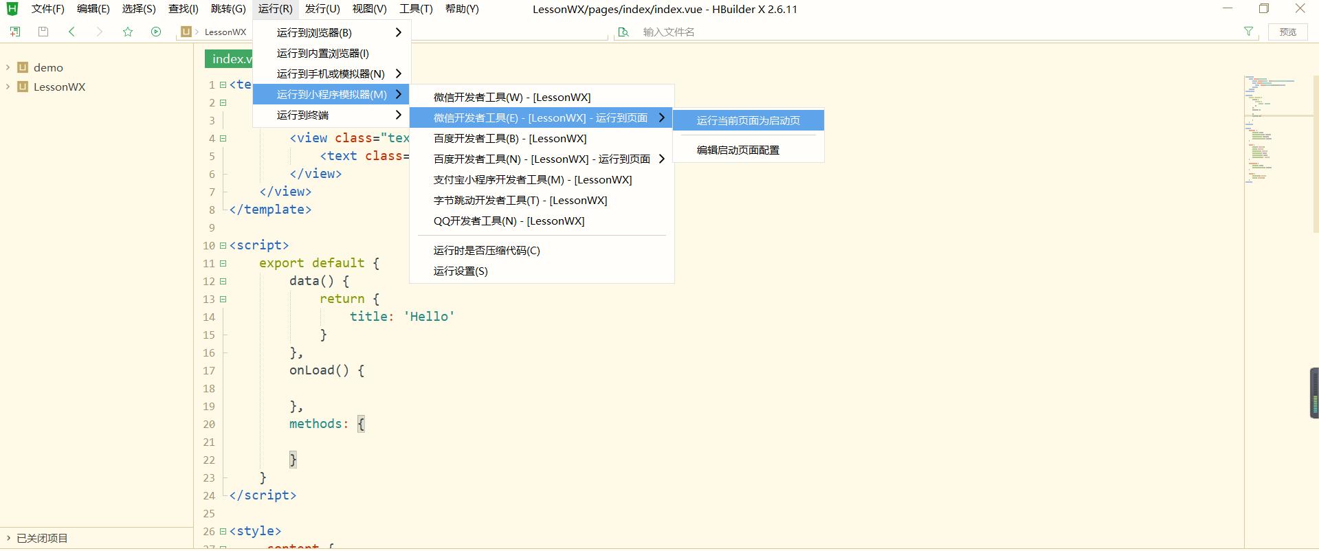Open 运行设置(S) from submenu
The image size is (1319, 551).
542,271
